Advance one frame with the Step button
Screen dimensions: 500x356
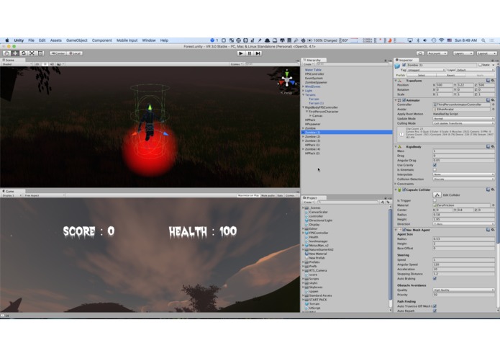pyautogui.click(x=258, y=53)
